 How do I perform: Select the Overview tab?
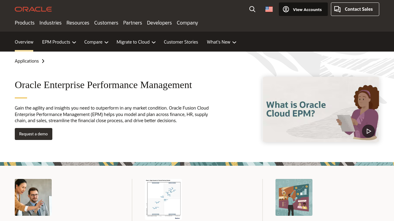(24, 42)
